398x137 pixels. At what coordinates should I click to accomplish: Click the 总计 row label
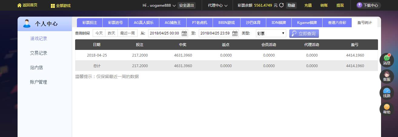(97, 66)
